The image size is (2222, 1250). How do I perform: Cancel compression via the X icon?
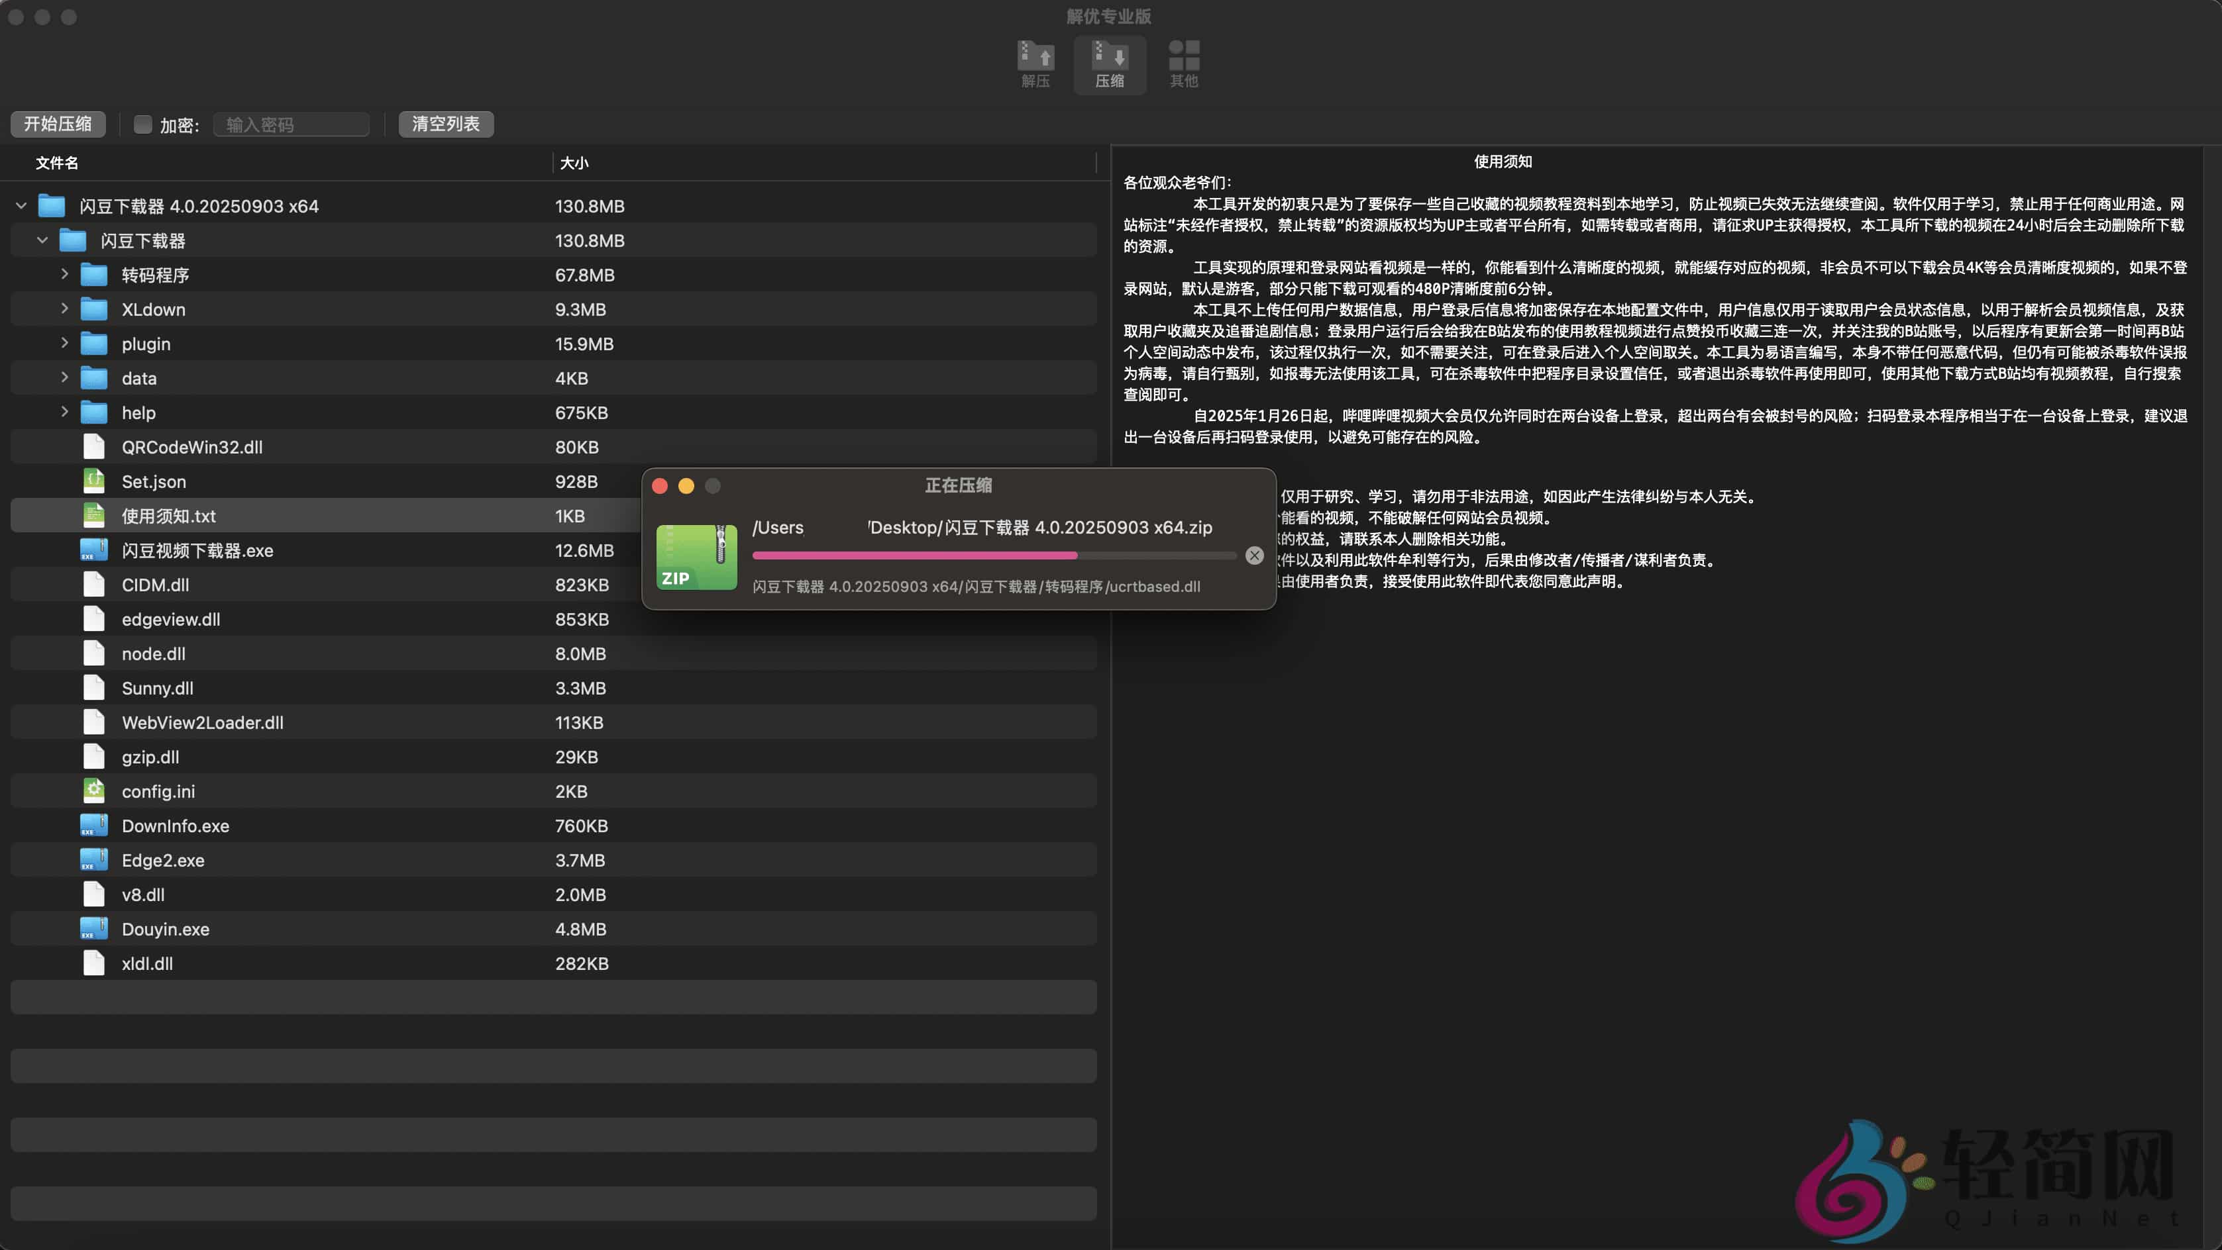[1254, 555]
